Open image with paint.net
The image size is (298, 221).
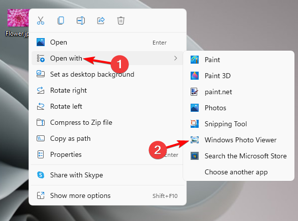239,92
